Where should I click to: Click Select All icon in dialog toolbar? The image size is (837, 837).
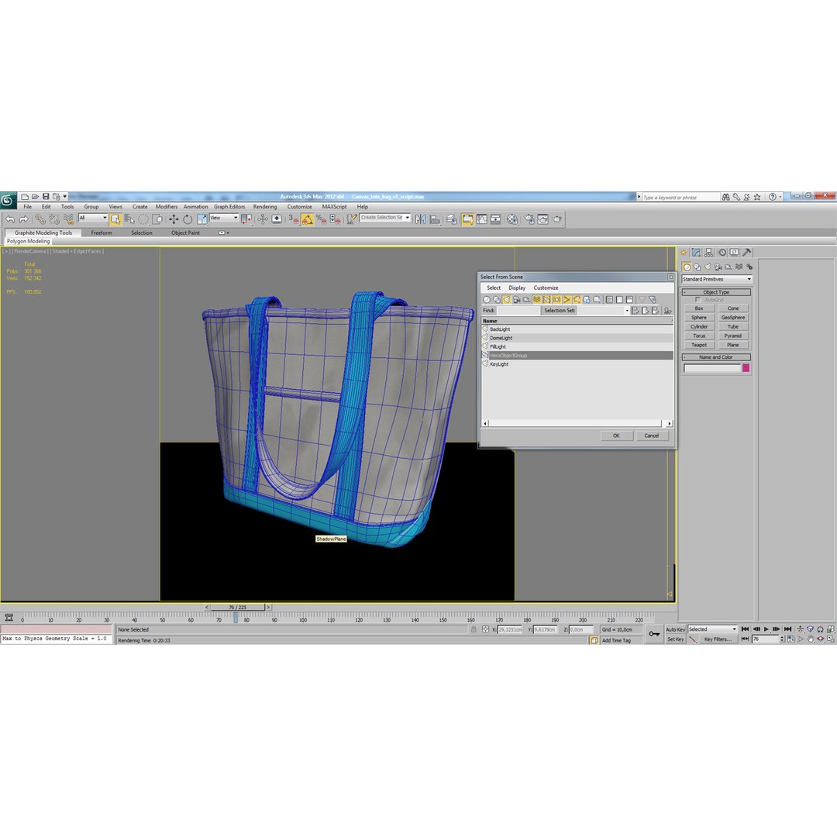610,300
